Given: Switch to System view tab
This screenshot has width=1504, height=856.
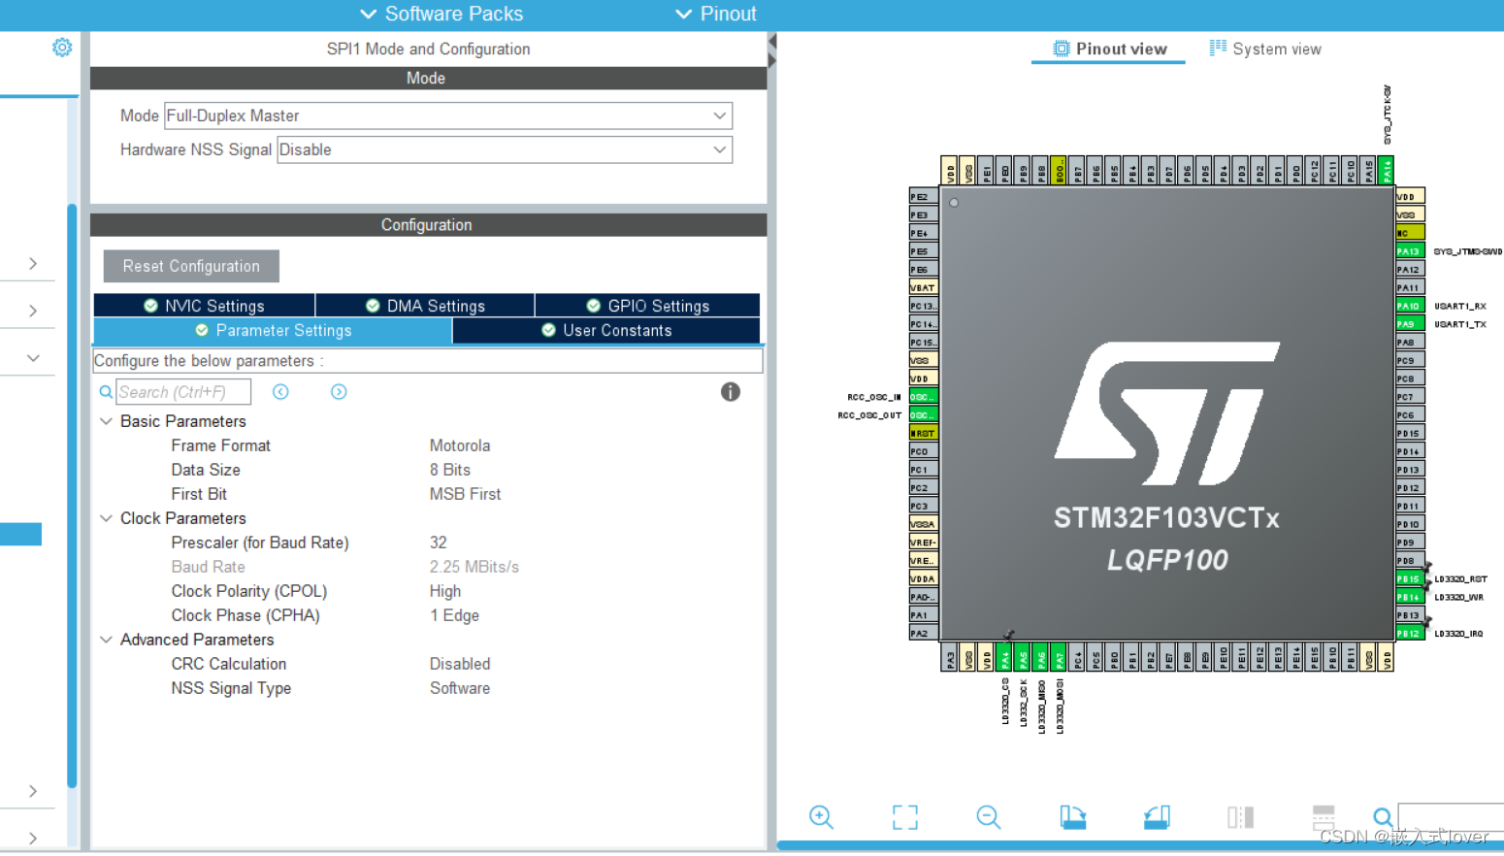Looking at the screenshot, I should coord(1265,49).
